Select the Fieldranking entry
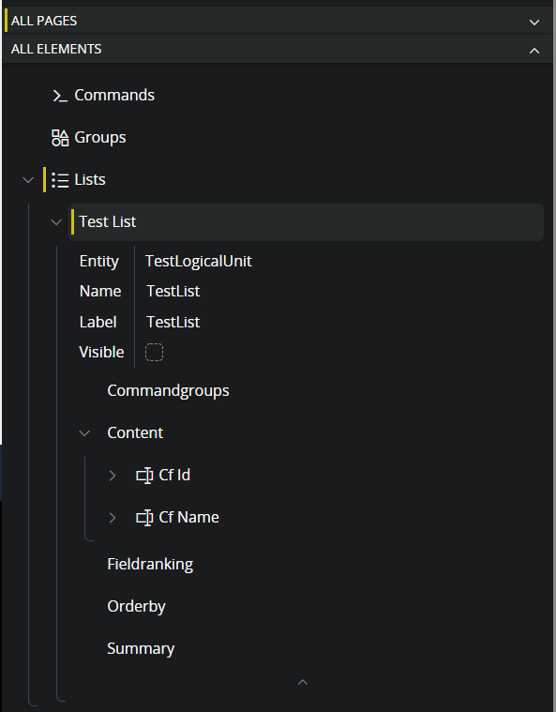This screenshot has width=556, height=712. click(x=150, y=565)
